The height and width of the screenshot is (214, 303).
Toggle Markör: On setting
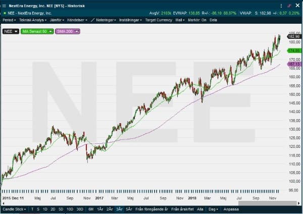[x=197, y=20]
